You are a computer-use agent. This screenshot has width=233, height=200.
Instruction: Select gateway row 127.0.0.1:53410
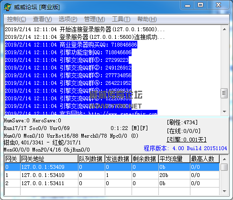pos(112,175)
